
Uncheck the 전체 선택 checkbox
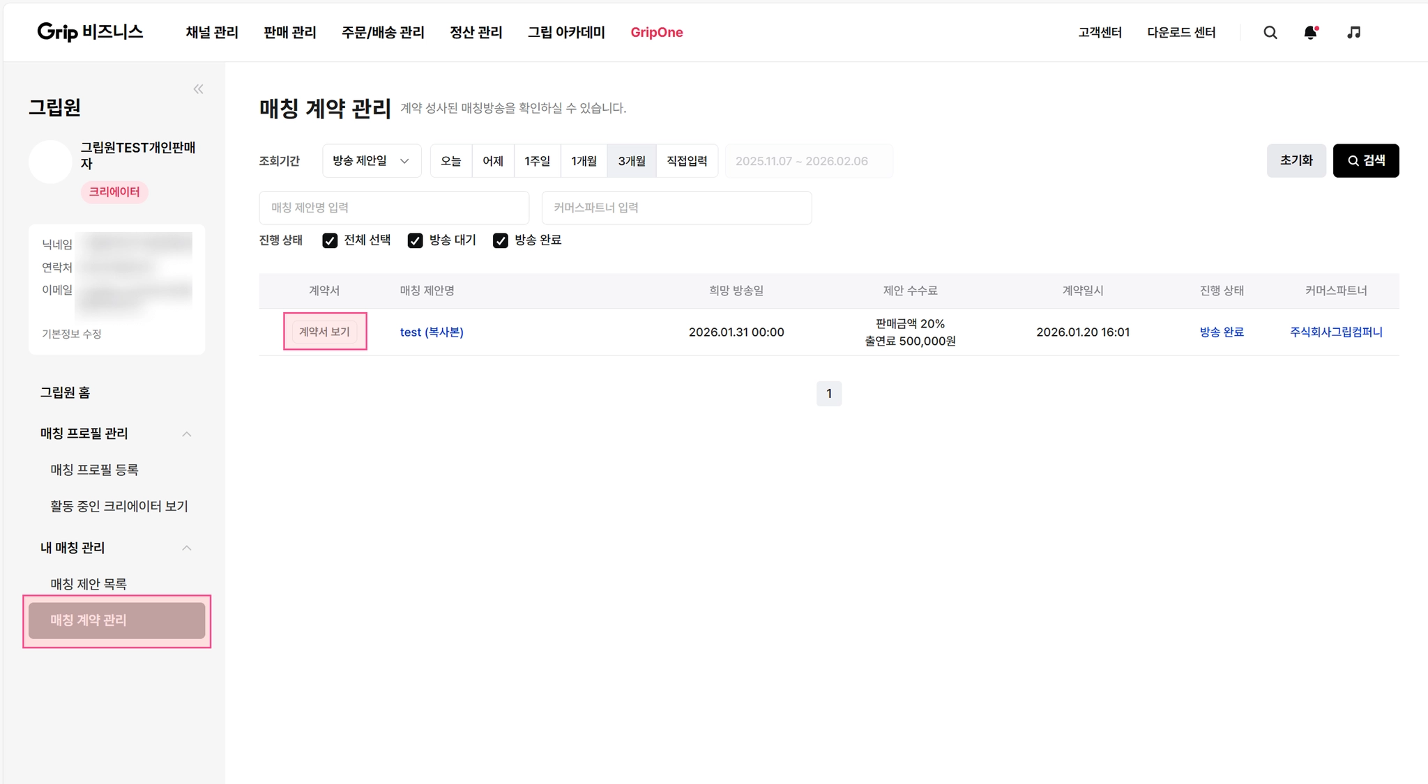pos(330,240)
